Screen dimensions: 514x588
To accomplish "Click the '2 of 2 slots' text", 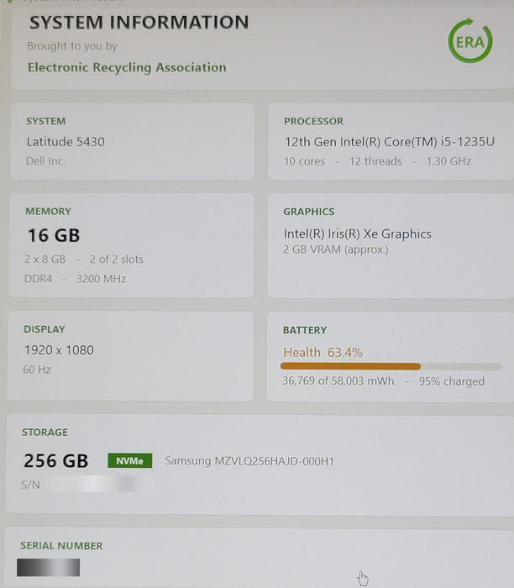I will pyautogui.click(x=116, y=259).
